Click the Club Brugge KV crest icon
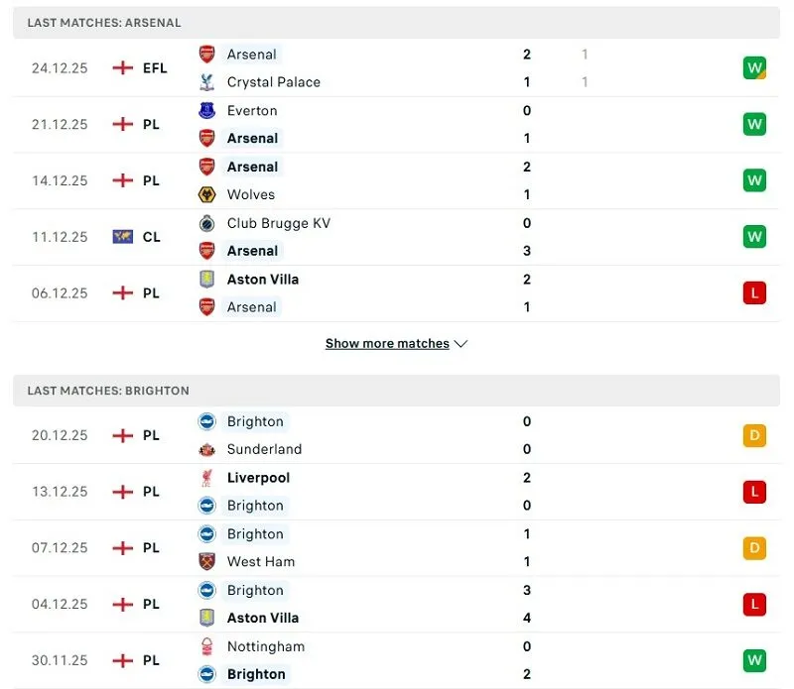794x689 pixels. (x=206, y=223)
